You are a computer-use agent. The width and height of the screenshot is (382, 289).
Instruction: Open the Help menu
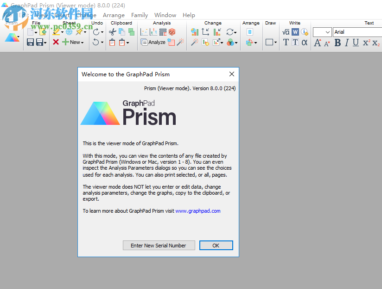pyautogui.click(x=189, y=15)
